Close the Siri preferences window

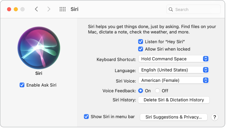point(9,9)
